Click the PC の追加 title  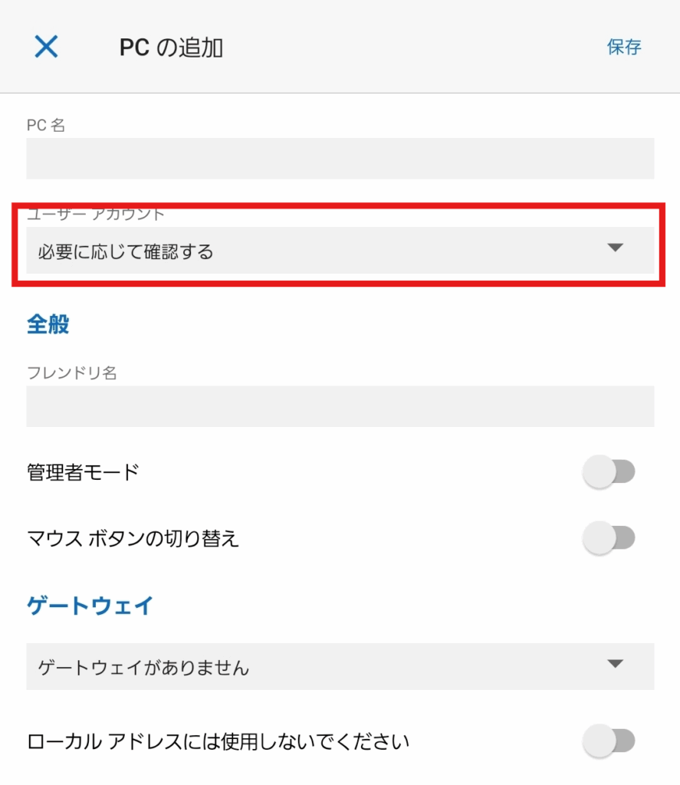click(x=171, y=48)
